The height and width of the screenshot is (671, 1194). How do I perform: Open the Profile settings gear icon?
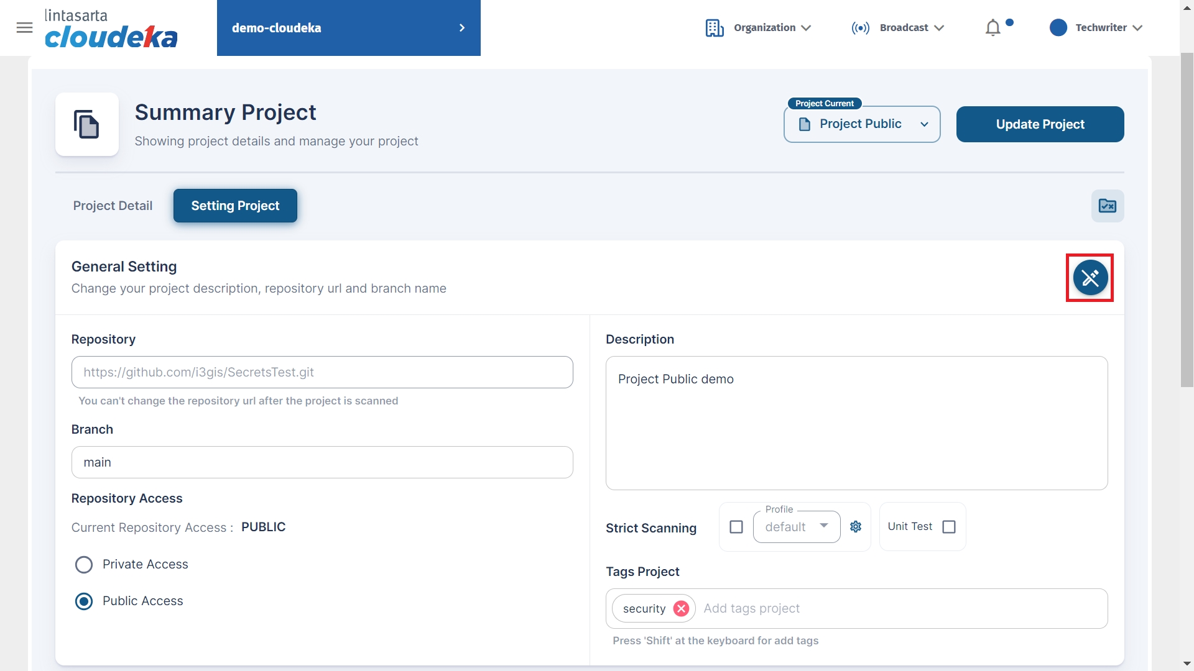pos(856,527)
